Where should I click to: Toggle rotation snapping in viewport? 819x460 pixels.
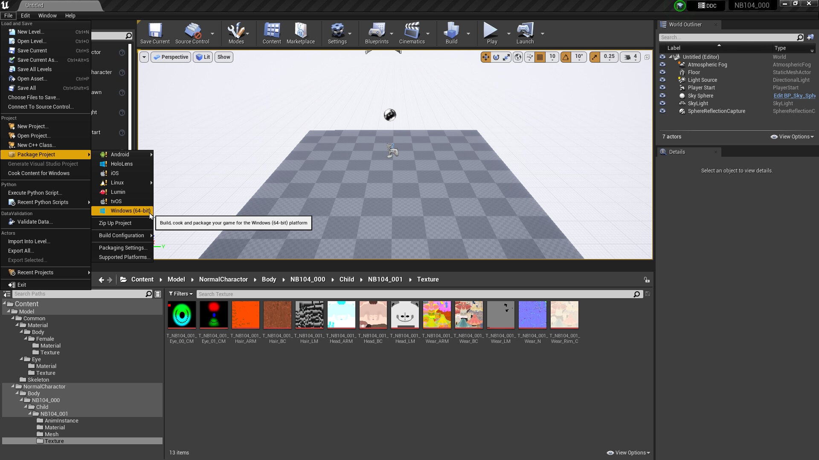(x=566, y=57)
